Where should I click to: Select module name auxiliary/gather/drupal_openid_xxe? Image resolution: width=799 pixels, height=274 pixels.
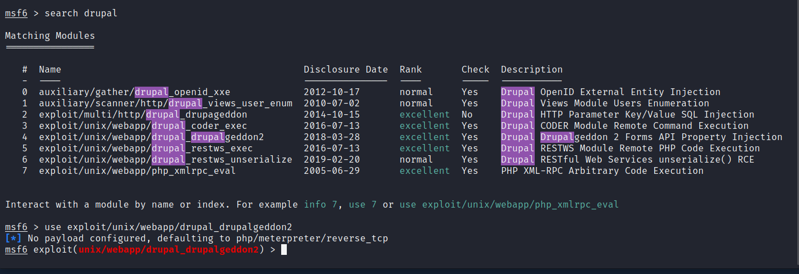click(134, 92)
